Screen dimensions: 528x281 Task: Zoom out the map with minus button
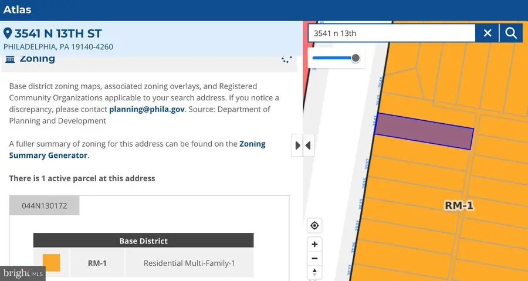[x=314, y=259]
